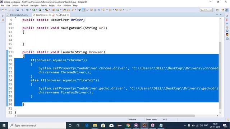The image size is (230, 129).
Task: Click the green Run button
Action: tap(33, 10)
